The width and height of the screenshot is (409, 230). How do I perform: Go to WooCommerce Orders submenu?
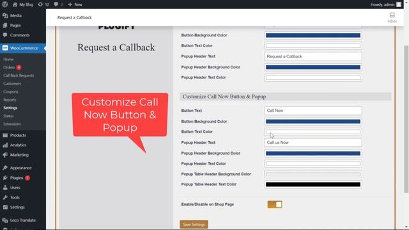point(9,67)
